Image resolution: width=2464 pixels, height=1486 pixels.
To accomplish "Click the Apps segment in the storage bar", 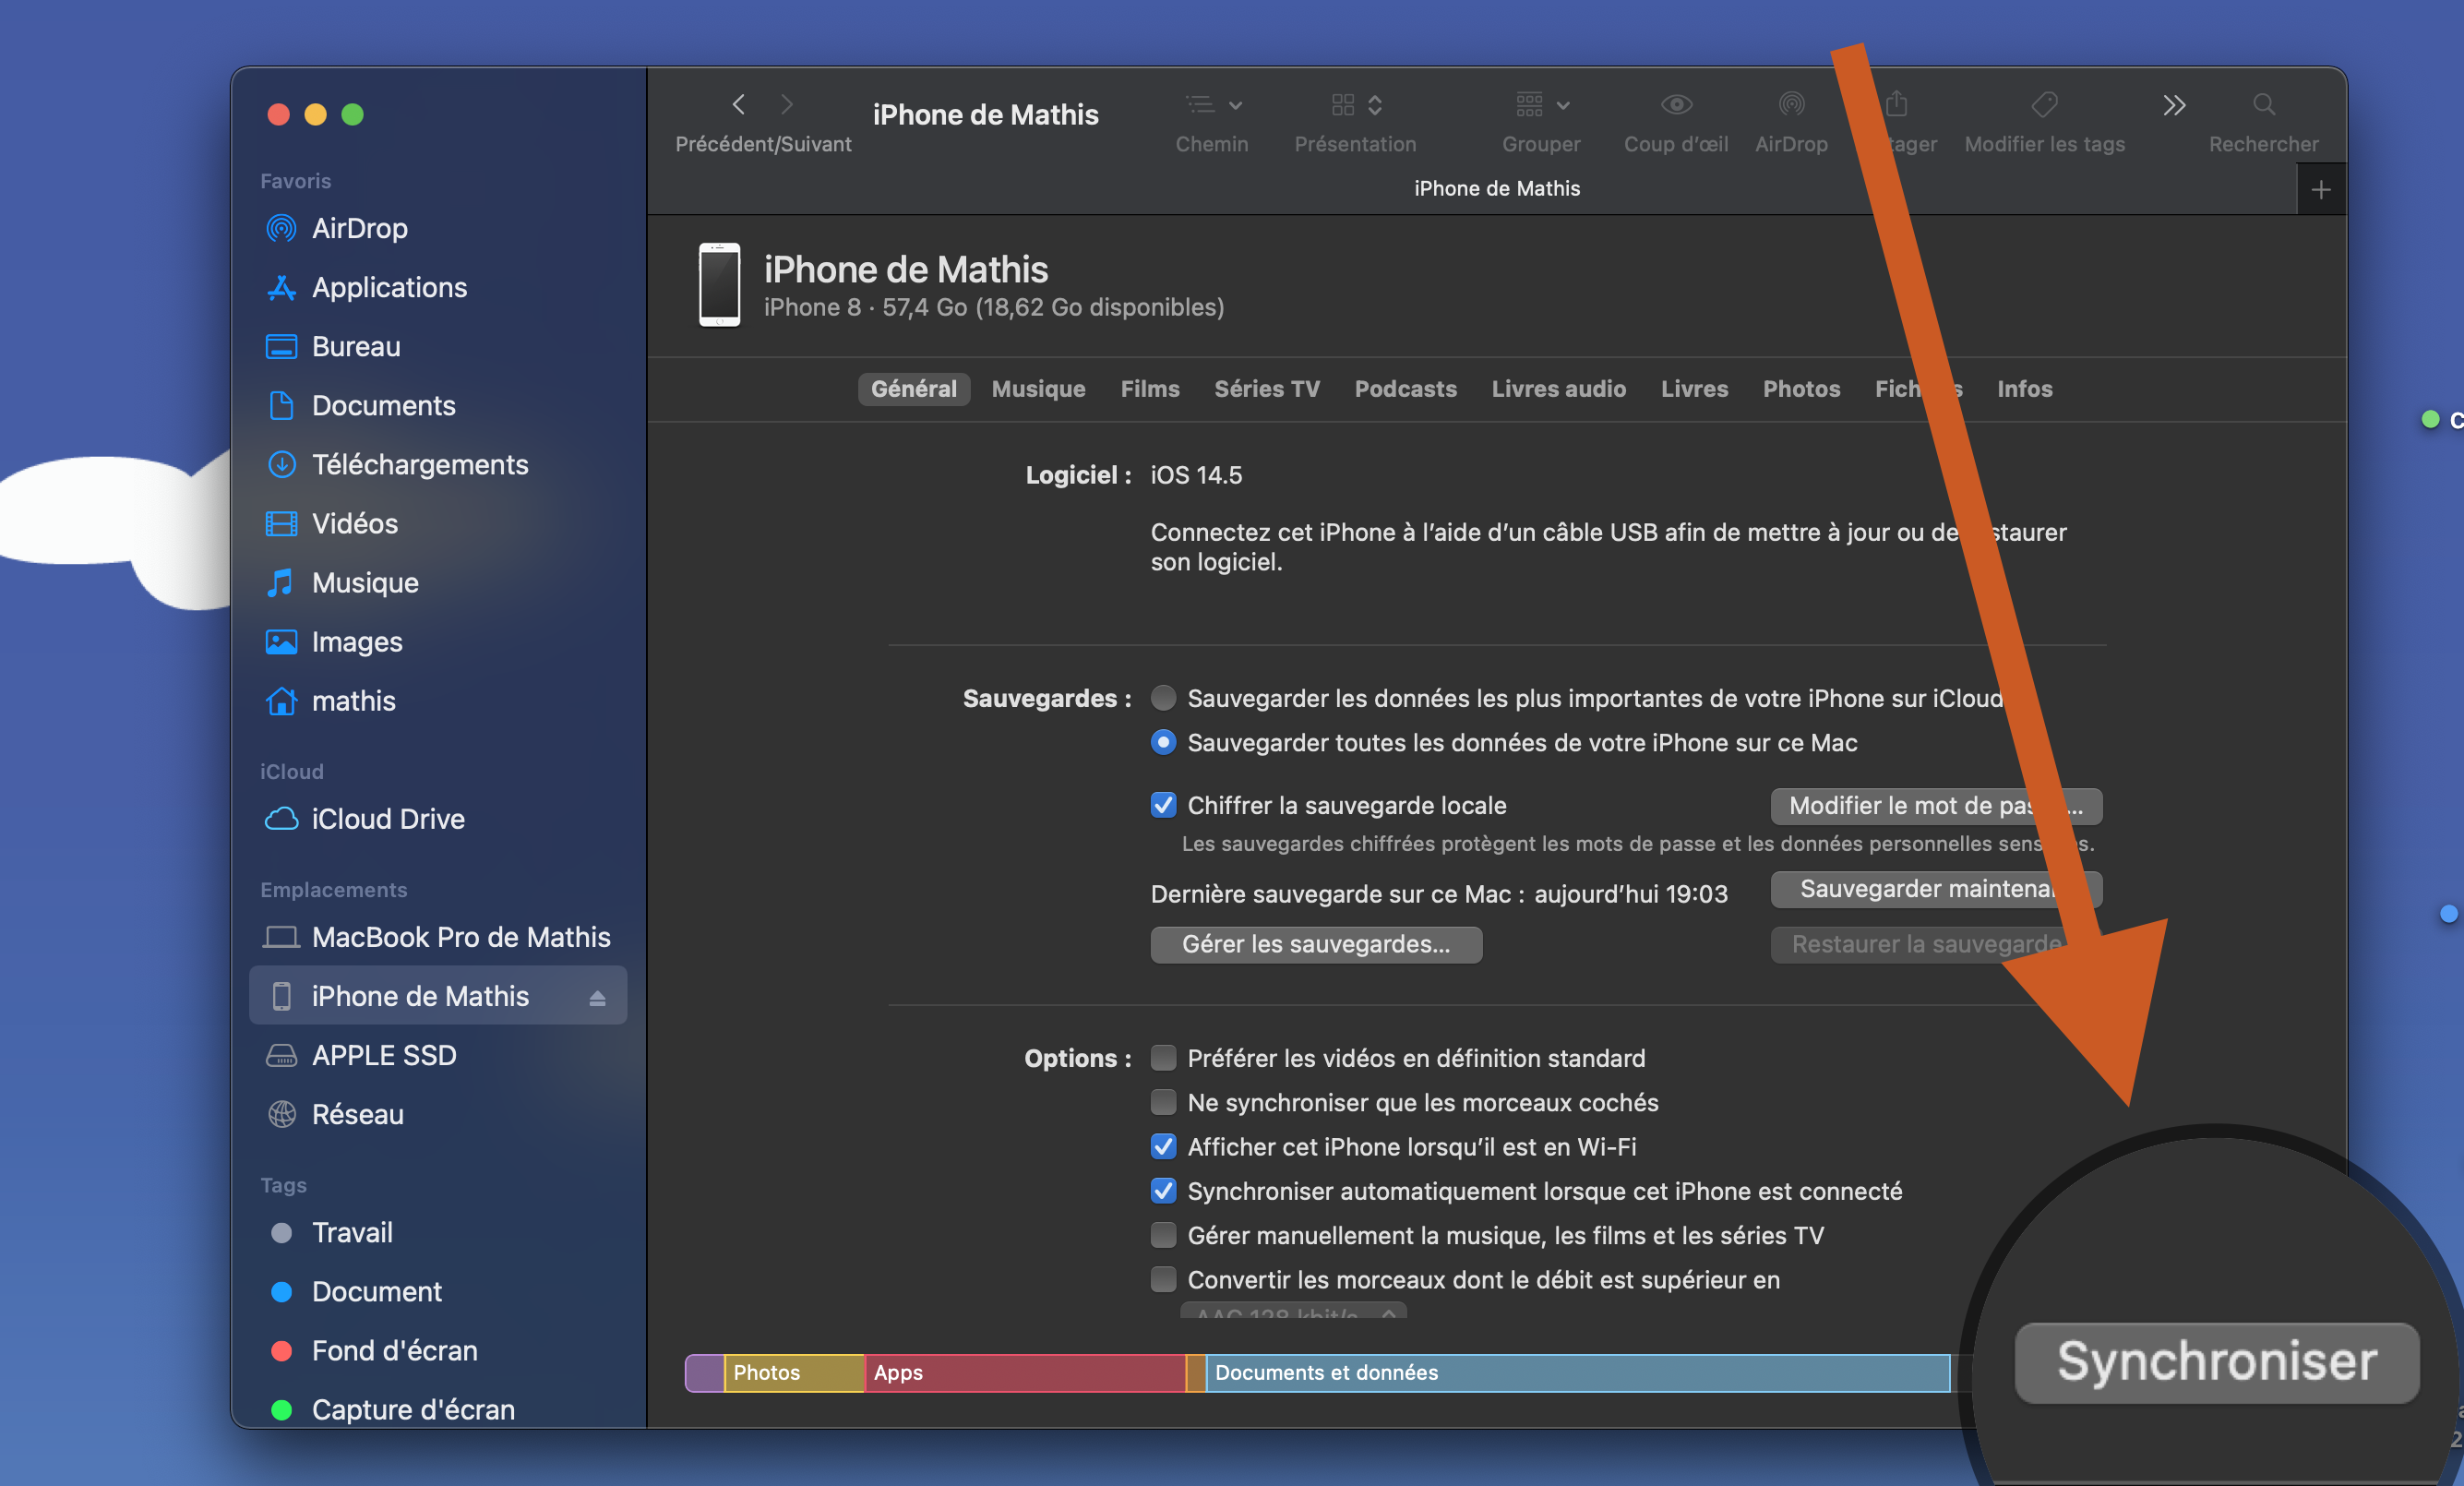I will (x=1024, y=1373).
